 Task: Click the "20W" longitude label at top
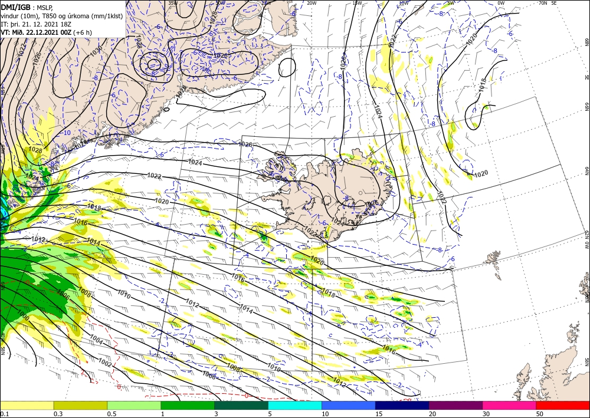click(311, 3)
